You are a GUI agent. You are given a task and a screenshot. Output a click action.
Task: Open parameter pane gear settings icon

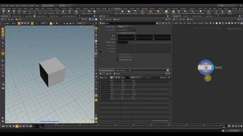[x=157, y=23]
